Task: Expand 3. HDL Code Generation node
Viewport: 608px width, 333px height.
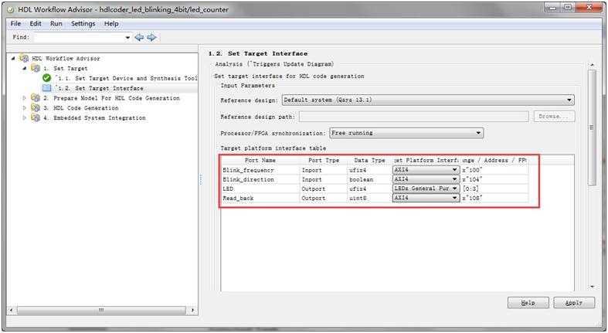Action: (x=25, y=107)
